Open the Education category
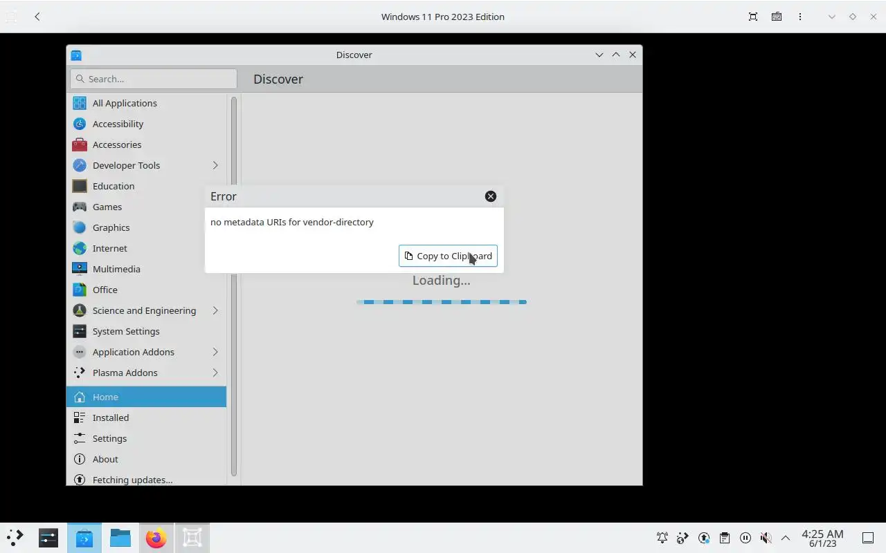 pyautogui.click(x=146, y=186)
